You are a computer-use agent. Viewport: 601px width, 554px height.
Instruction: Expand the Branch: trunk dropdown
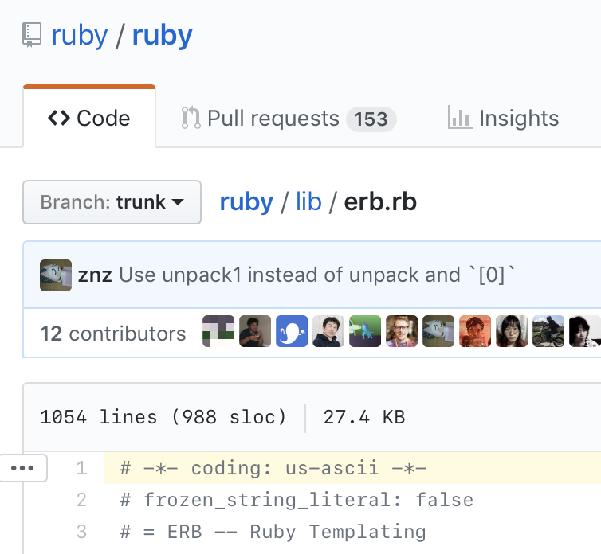[112, 202]
